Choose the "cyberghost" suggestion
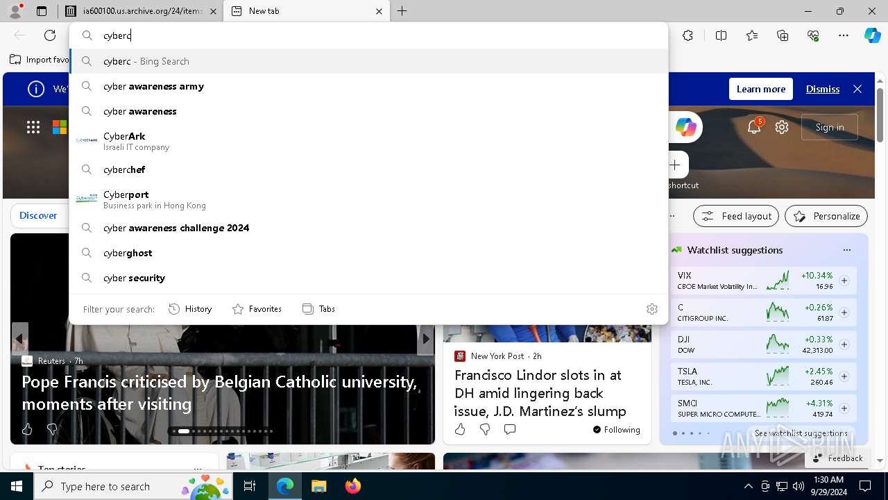Screen dimensions: 888x500 pyautogui.click(x=368, y=253)
